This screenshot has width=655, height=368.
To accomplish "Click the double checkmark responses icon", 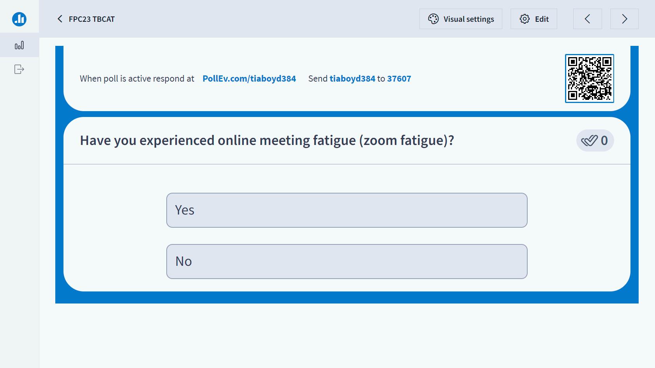I will pyautogui.click(x=589, y=141).
